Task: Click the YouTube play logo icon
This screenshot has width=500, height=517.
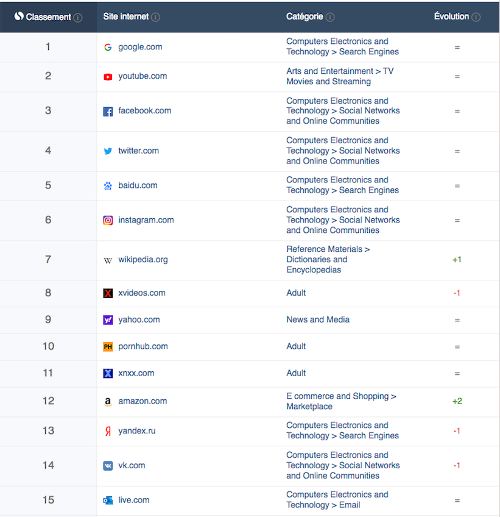Action: pos(108,77)
